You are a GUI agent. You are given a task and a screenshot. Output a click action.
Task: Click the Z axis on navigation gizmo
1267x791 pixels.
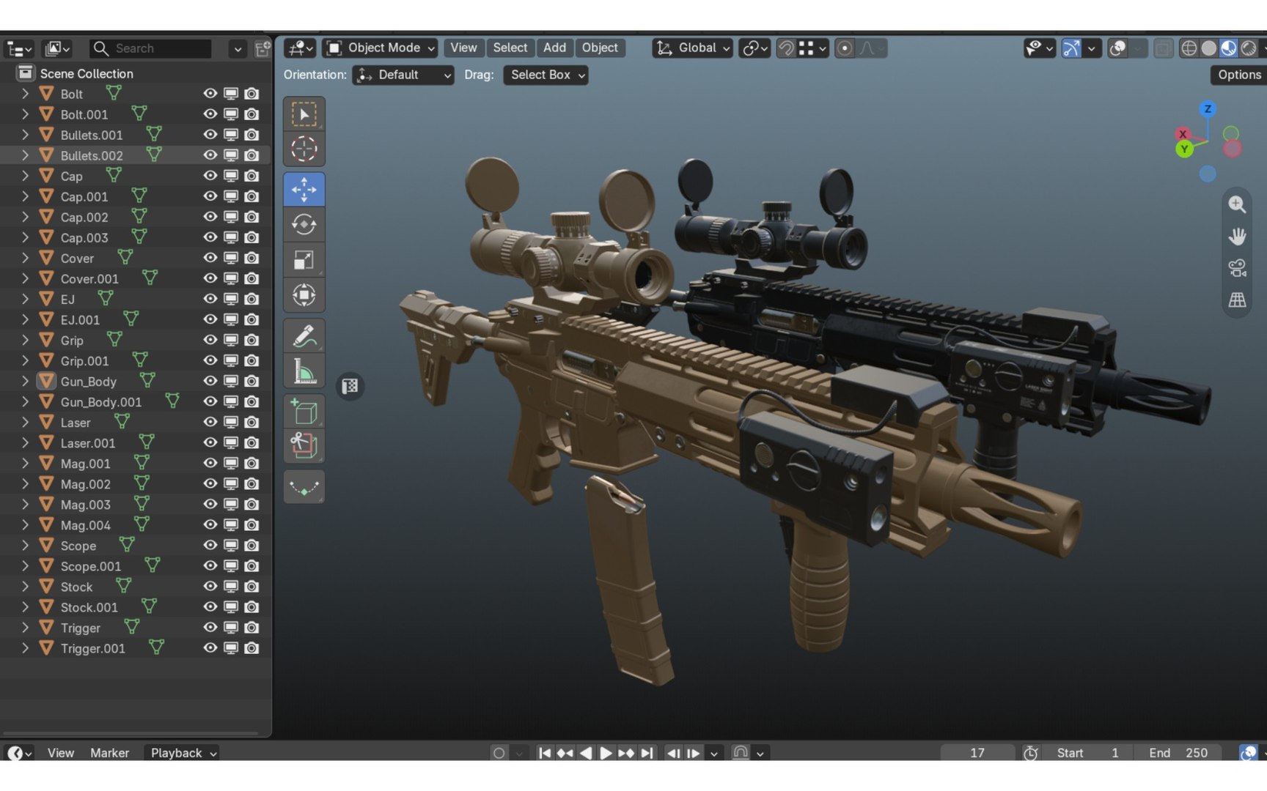pyautogui.click(x=1207, y=109)
